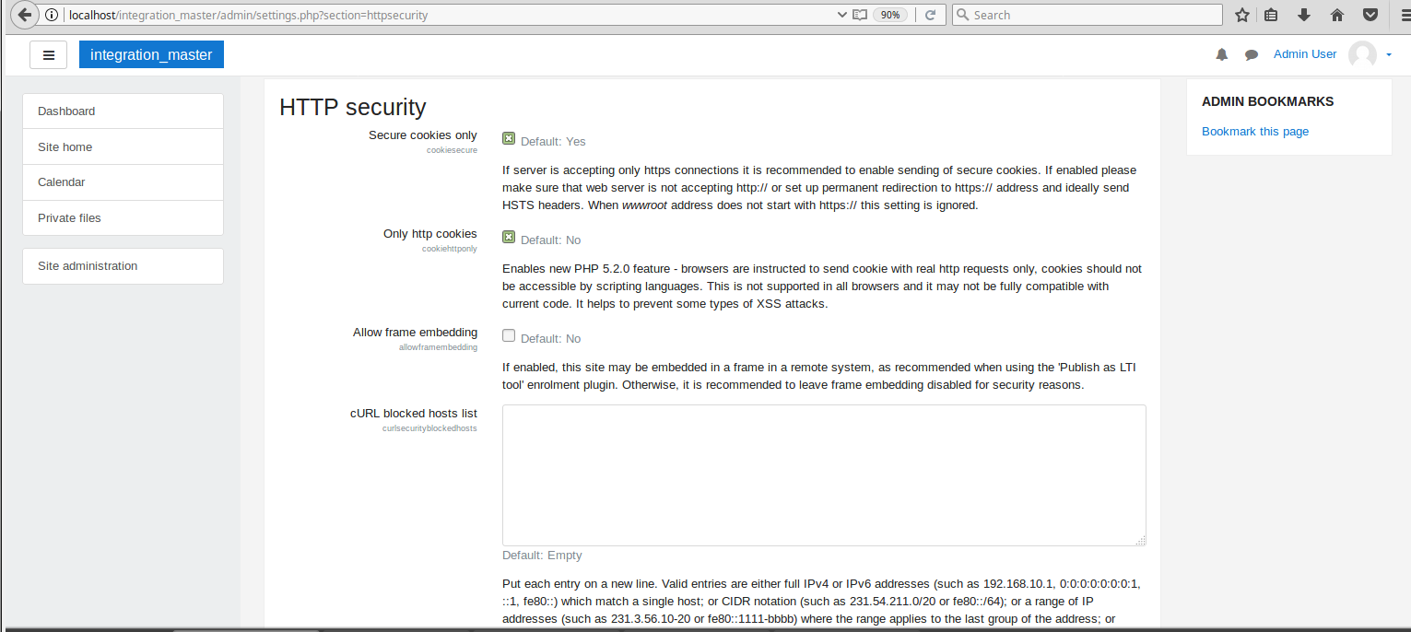The height and width of the screenshot is (632, 1411).
Task: Click the 'cookiehttponly' setting name text
Action: 450,249
